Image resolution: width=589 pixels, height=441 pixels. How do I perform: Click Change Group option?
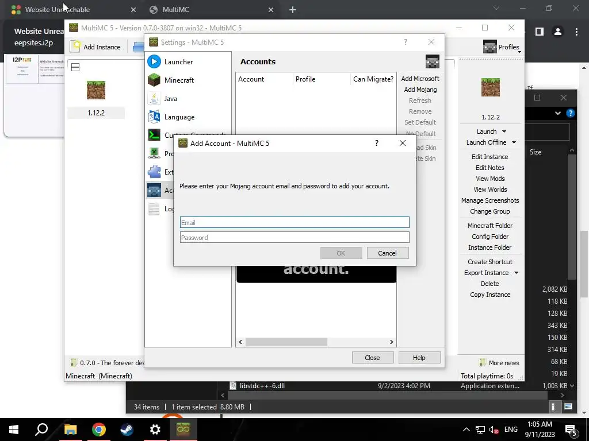pos(490,211)
